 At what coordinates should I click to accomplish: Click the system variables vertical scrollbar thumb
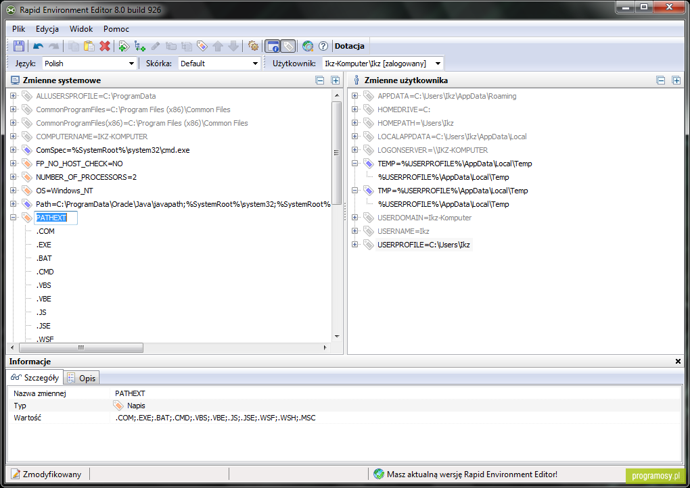point(337,153)
